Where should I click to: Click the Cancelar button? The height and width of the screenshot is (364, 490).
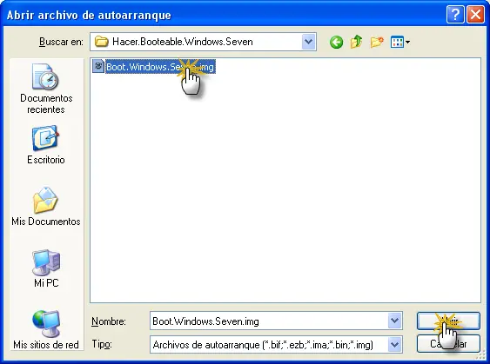coord(448,344)
